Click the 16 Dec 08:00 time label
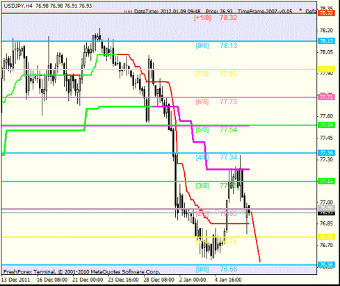This screenshot has width=340, height=286. tap(52, 280)
